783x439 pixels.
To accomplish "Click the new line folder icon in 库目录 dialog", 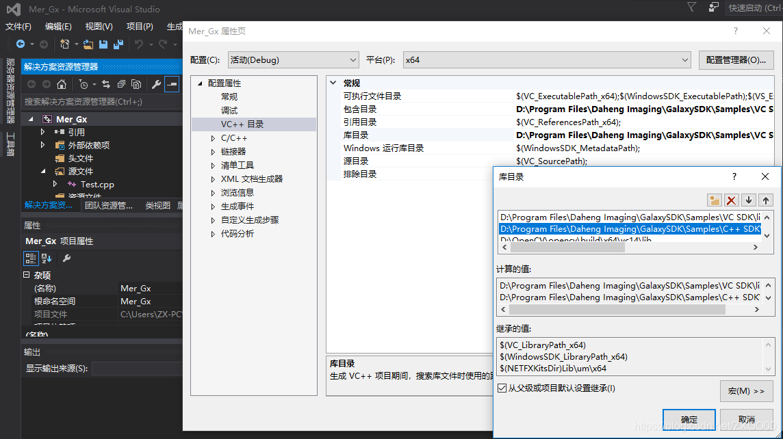I will (715, 200).
